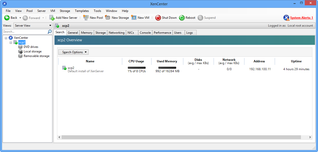Screen dimensions: 318x152
Task: Click the scrollbar right arrow
Action: pyautogui.click(x=310, y=137)
